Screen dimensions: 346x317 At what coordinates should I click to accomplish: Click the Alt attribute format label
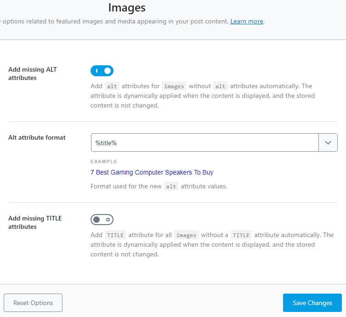pos(37,137)
